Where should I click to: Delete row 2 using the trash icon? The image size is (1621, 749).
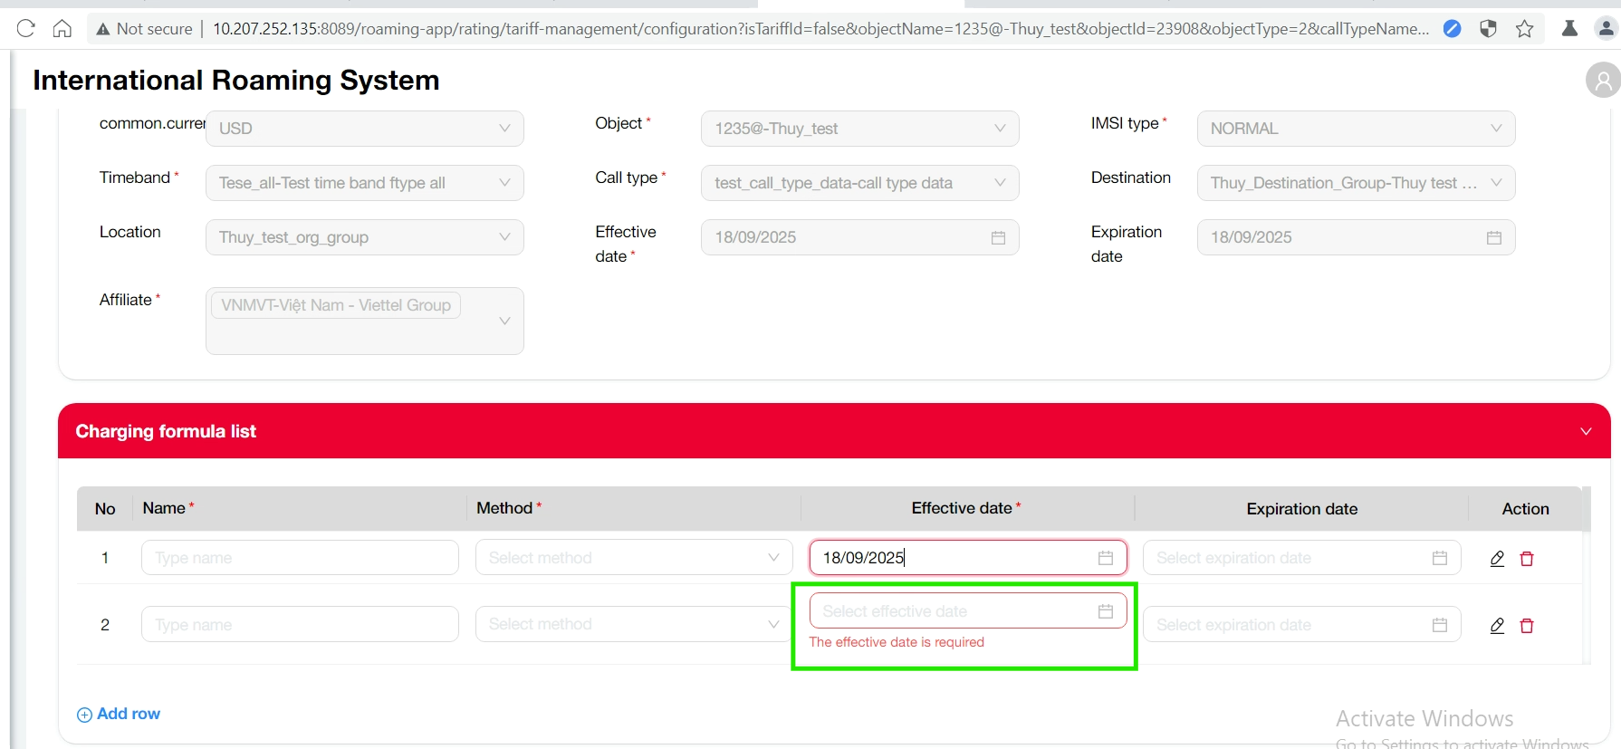(1527, 626)
